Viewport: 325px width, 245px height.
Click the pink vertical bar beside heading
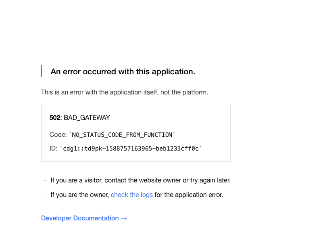coord(42,71)
